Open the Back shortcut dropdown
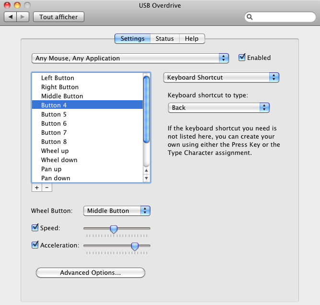This screenshot has width=320, height=305. tap(218, 107)
